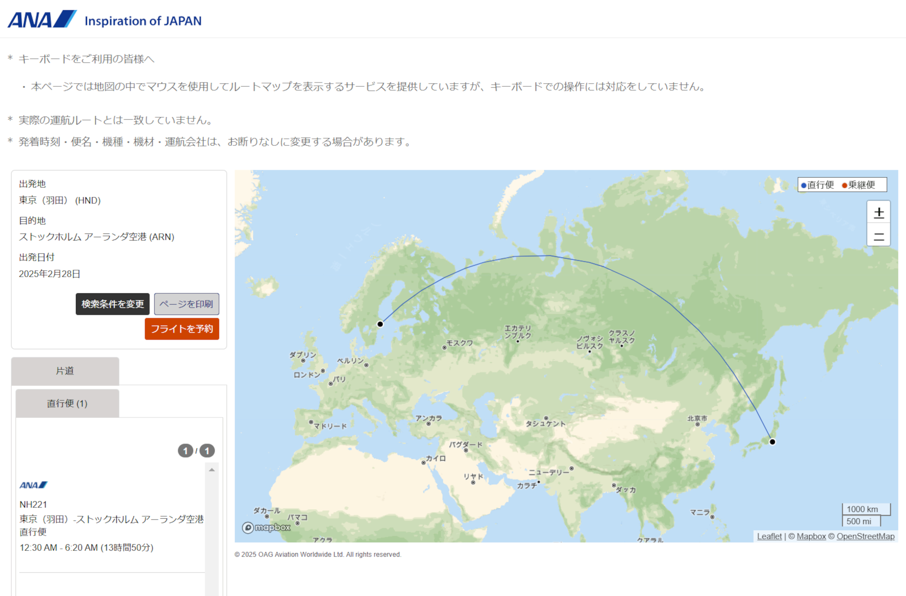Screen dimensions: 906x596
Task: Open the OpenStreetMap attribution link
Action: (866, 536)
